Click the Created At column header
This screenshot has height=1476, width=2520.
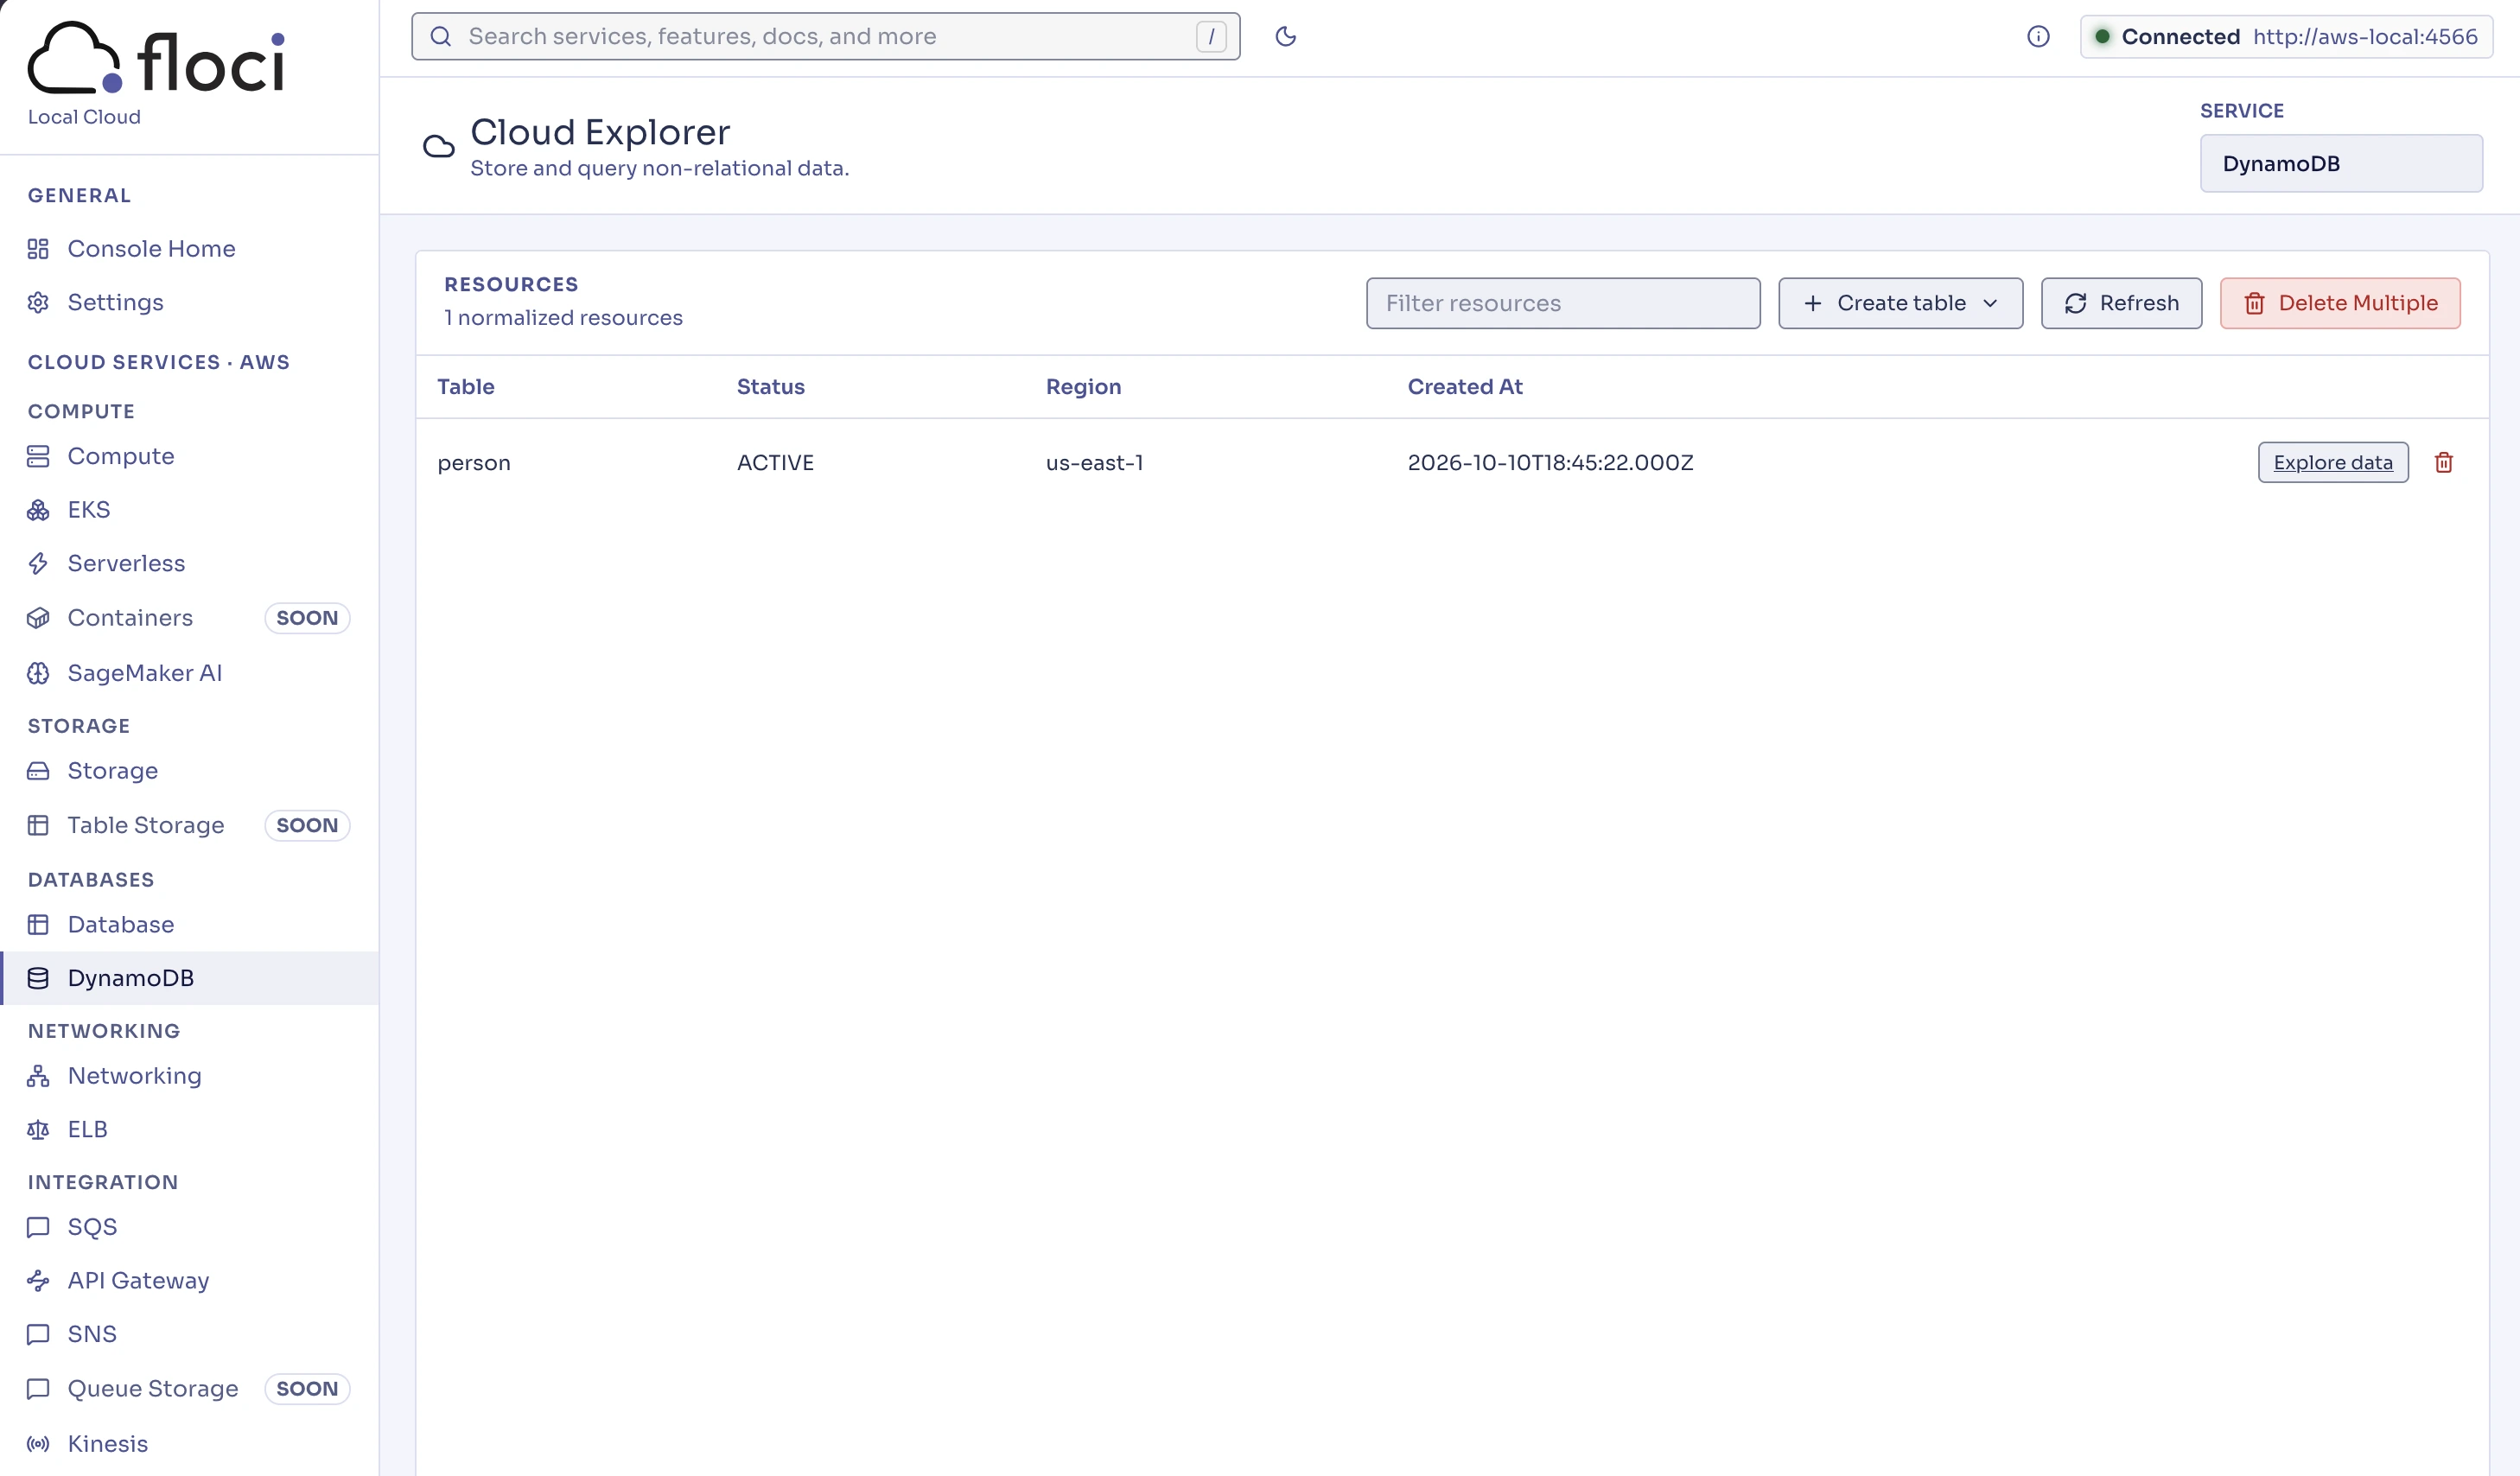(x=1465, y=387)
